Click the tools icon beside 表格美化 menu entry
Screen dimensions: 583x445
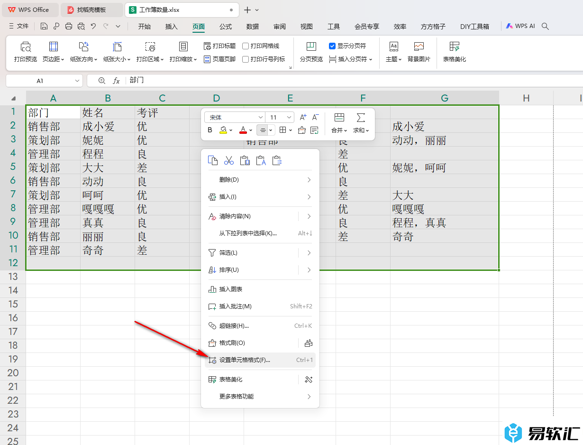(309, 380)
